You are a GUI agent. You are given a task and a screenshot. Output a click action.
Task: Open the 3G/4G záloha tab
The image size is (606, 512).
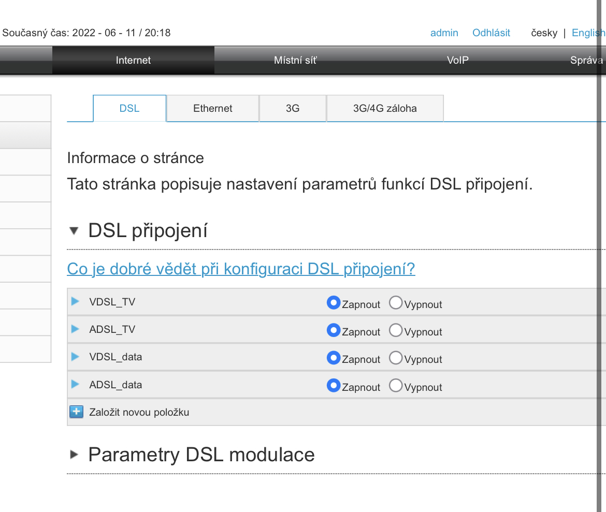[385, 108]
